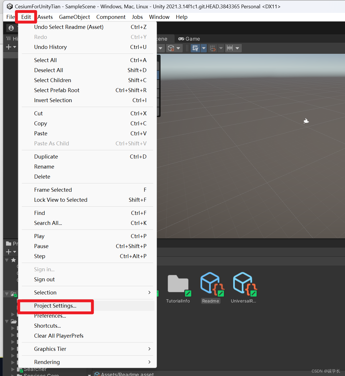This screenshot has height=376, width=345.
Task: Choose Step in the Edit menu
Action: click(87, 256)
